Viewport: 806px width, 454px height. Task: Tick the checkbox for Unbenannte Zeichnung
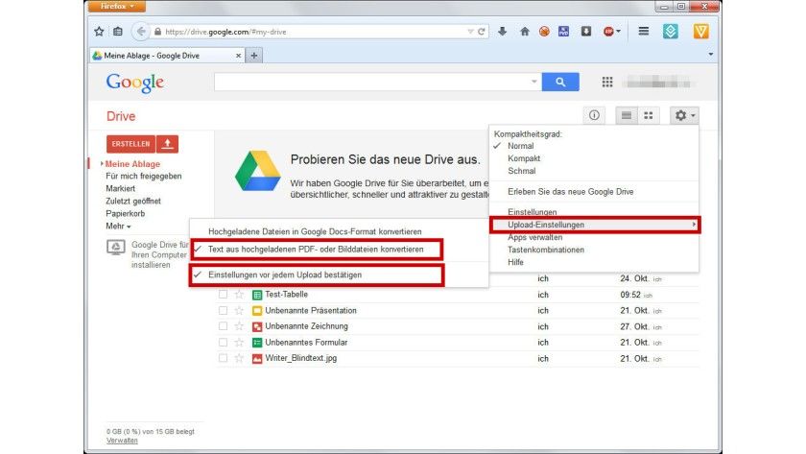click(x=223, y=326)
